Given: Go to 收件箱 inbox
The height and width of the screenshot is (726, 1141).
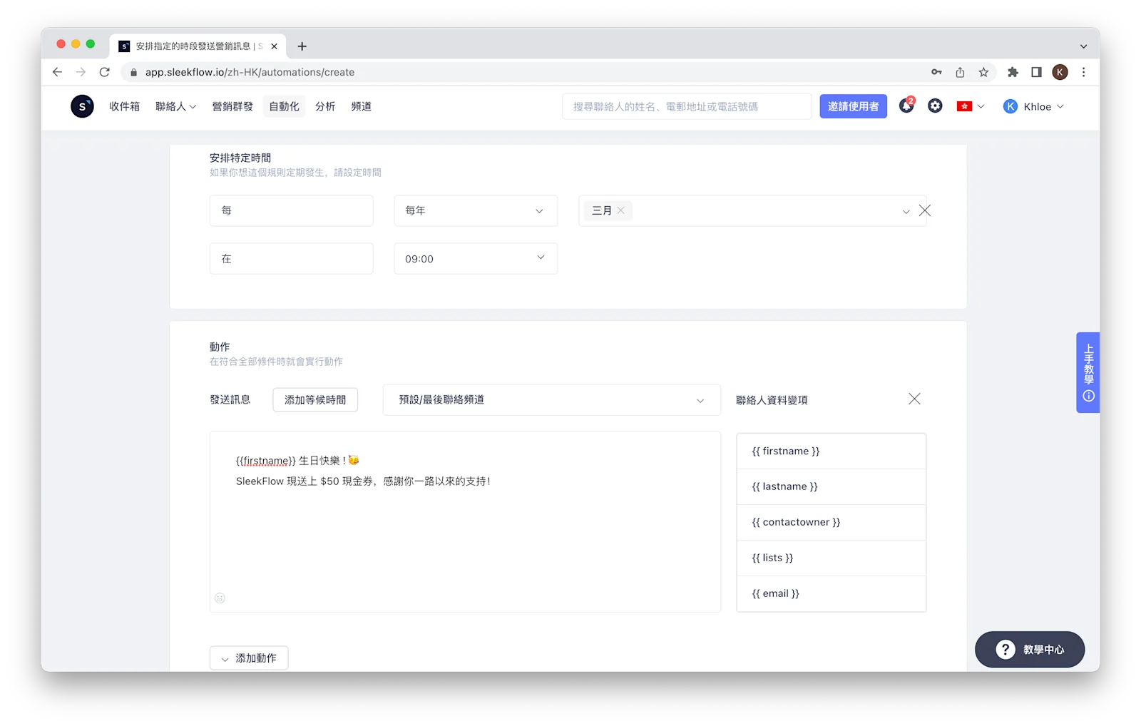Looking at the screenshot, I should coord(125,106).
